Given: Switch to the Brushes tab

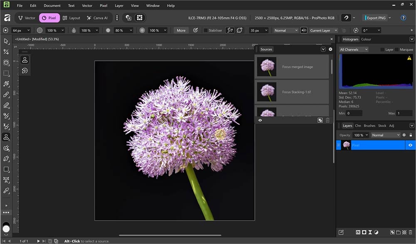Looking at the screenshot, I should tap(369, 125).
